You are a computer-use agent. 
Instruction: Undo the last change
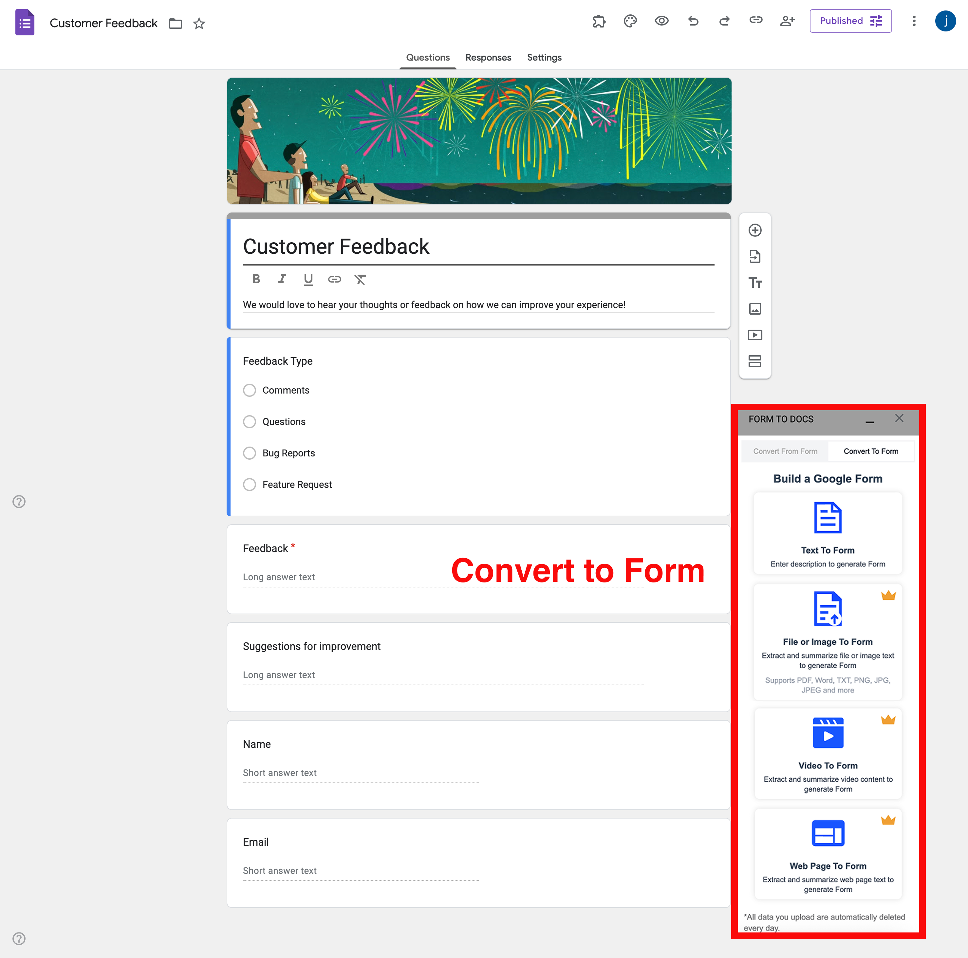(693, 21)
